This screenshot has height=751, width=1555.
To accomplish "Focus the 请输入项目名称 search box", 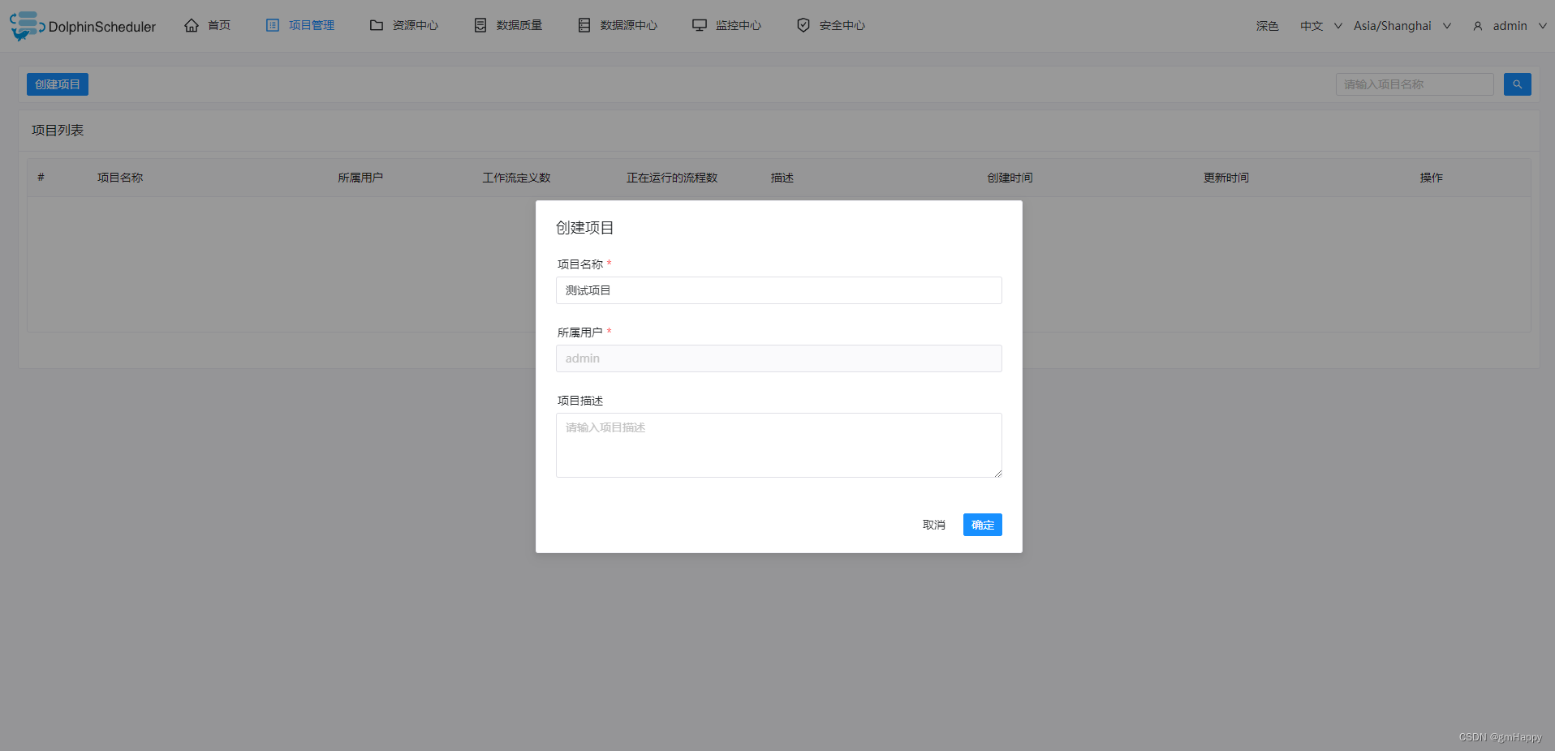I will click(1415, 84).
